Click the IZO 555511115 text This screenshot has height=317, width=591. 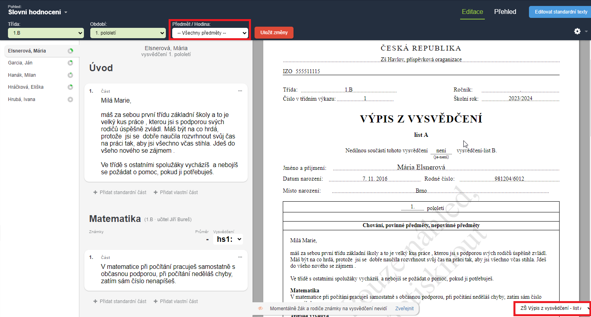pos(301,72)
